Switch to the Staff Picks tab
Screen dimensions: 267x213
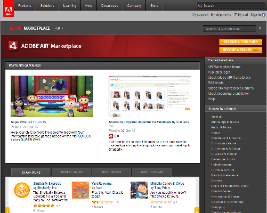31,172
